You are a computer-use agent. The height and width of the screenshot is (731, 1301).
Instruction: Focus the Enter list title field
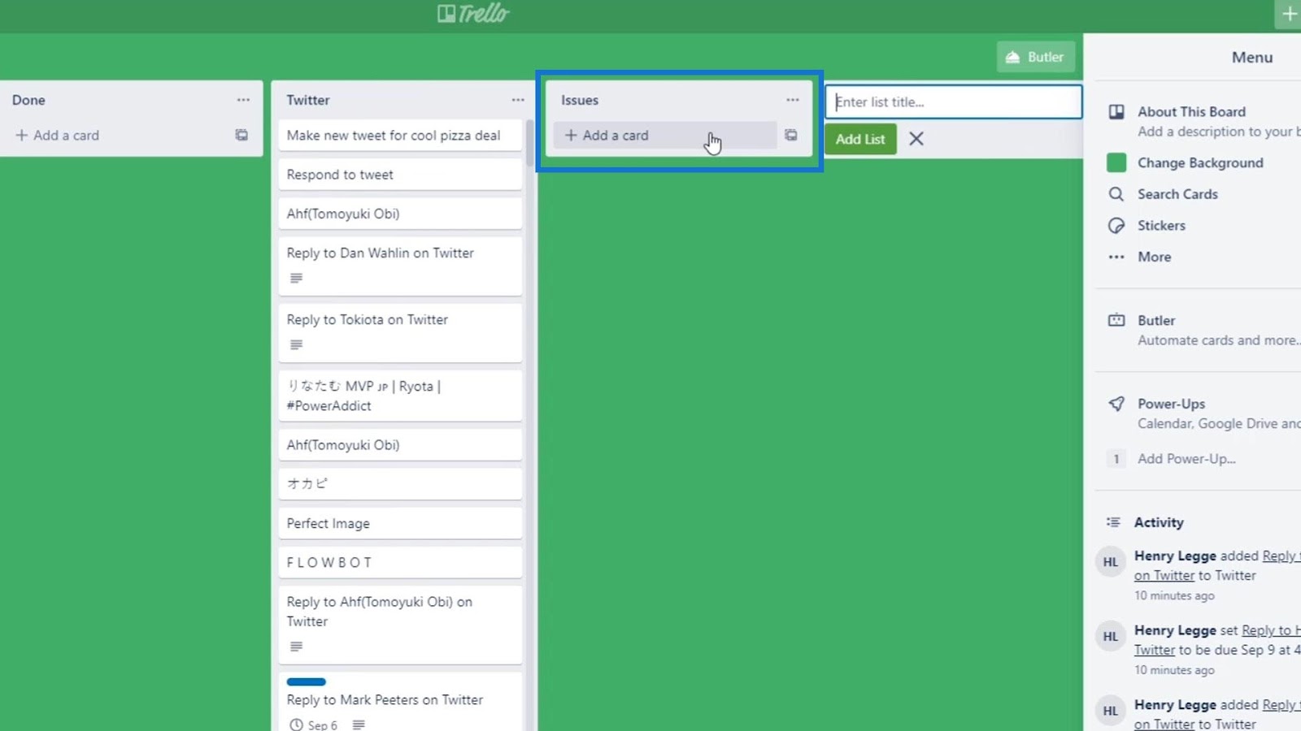point(953,102)
